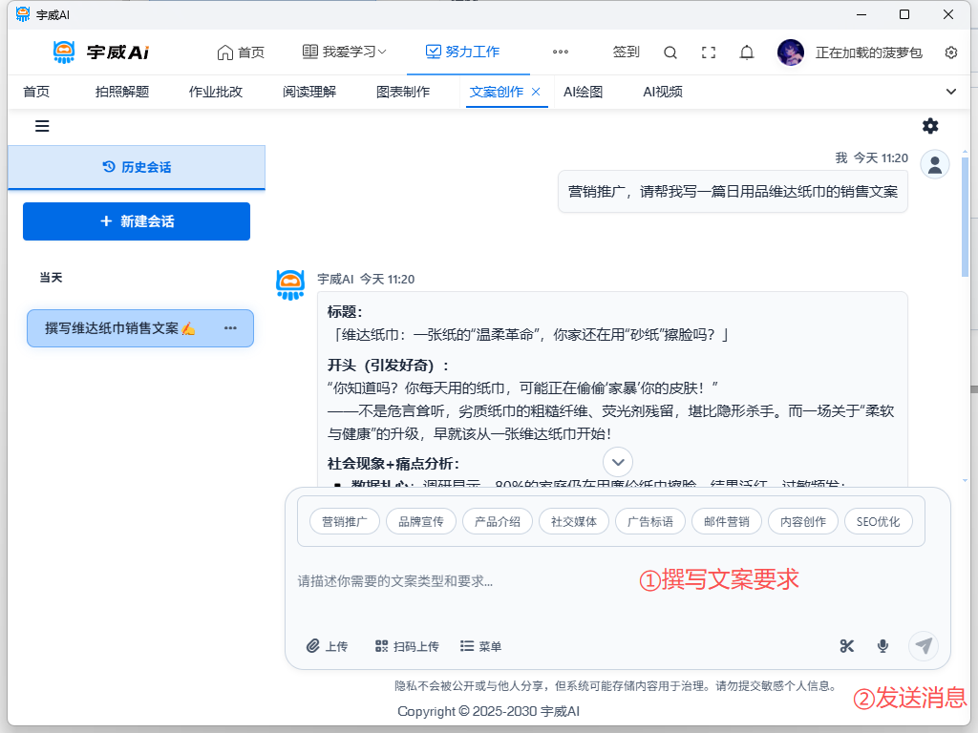Click the search magnifier icon in header

coord(670,52)
